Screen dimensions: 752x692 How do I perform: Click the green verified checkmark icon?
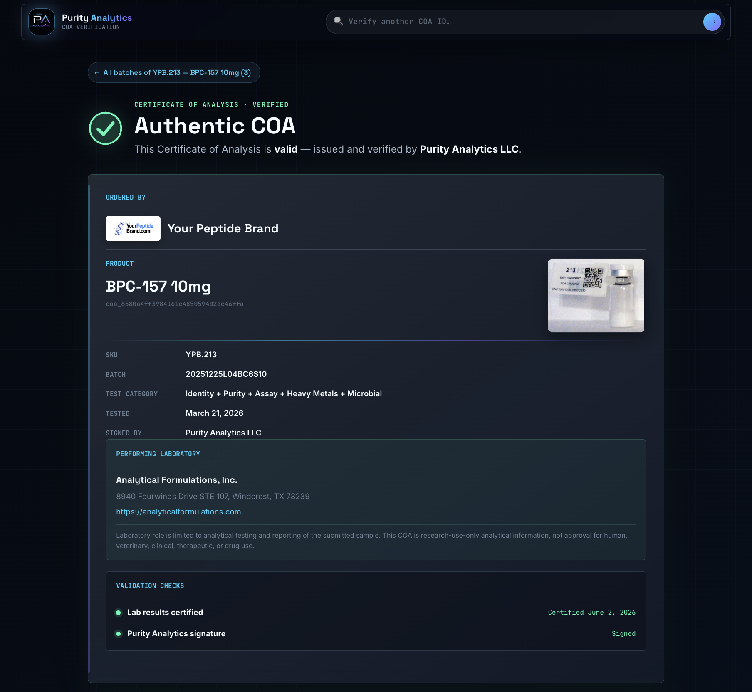tap(106, 129)
